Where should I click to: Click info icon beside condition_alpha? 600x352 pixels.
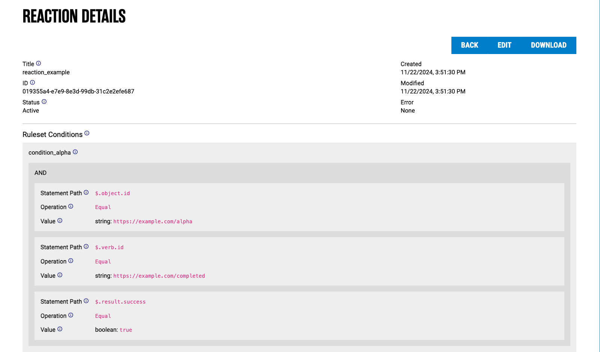75,152
